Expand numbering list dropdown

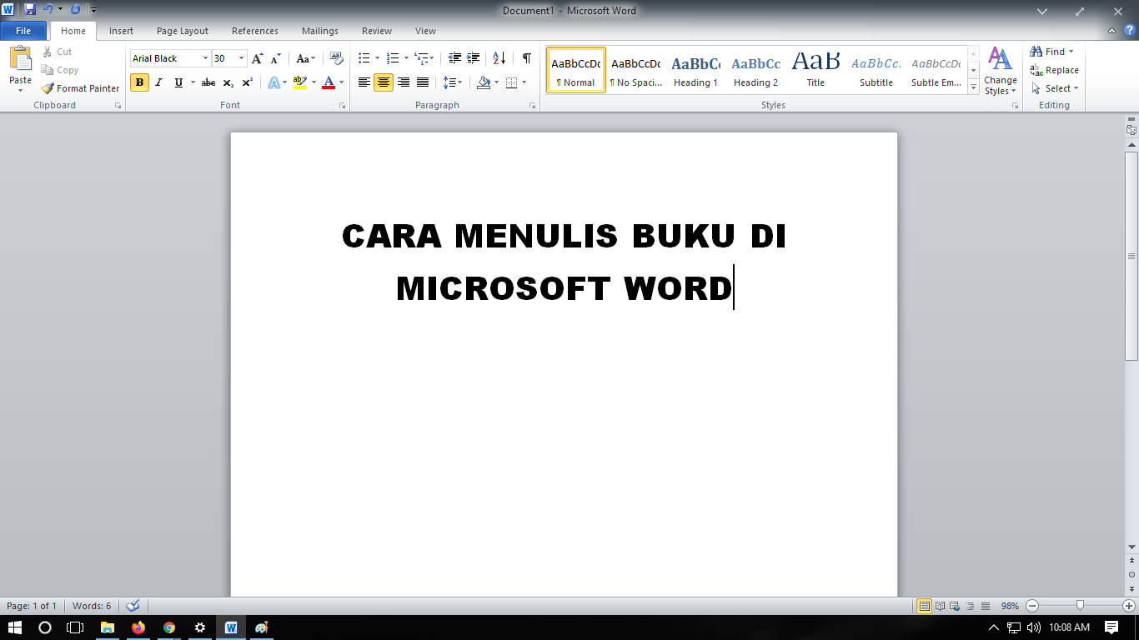point(406,58)
